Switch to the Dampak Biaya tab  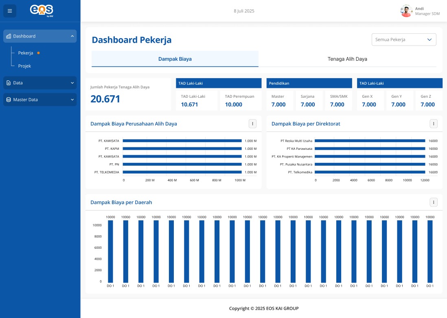[x=175, y=59]
